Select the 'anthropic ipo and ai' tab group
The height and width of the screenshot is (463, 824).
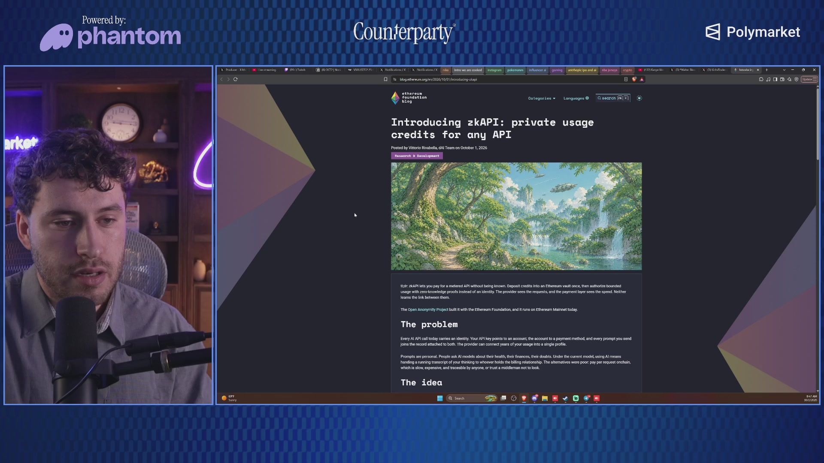[582, 70]
